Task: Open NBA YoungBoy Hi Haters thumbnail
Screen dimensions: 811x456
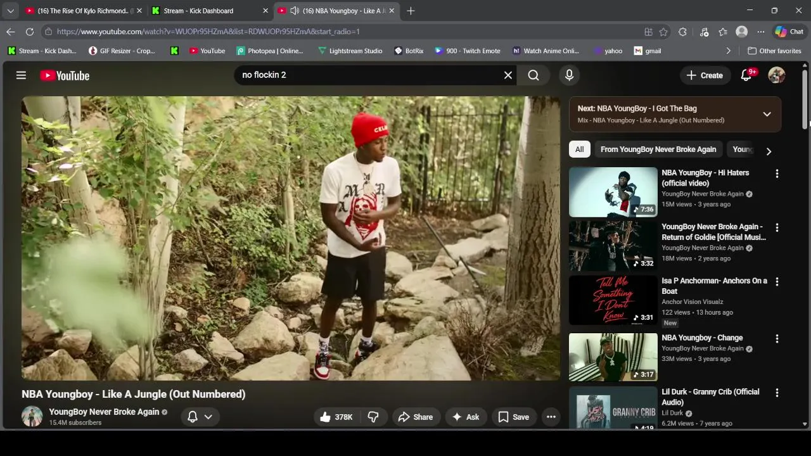Action: click(x=613, y=192)
